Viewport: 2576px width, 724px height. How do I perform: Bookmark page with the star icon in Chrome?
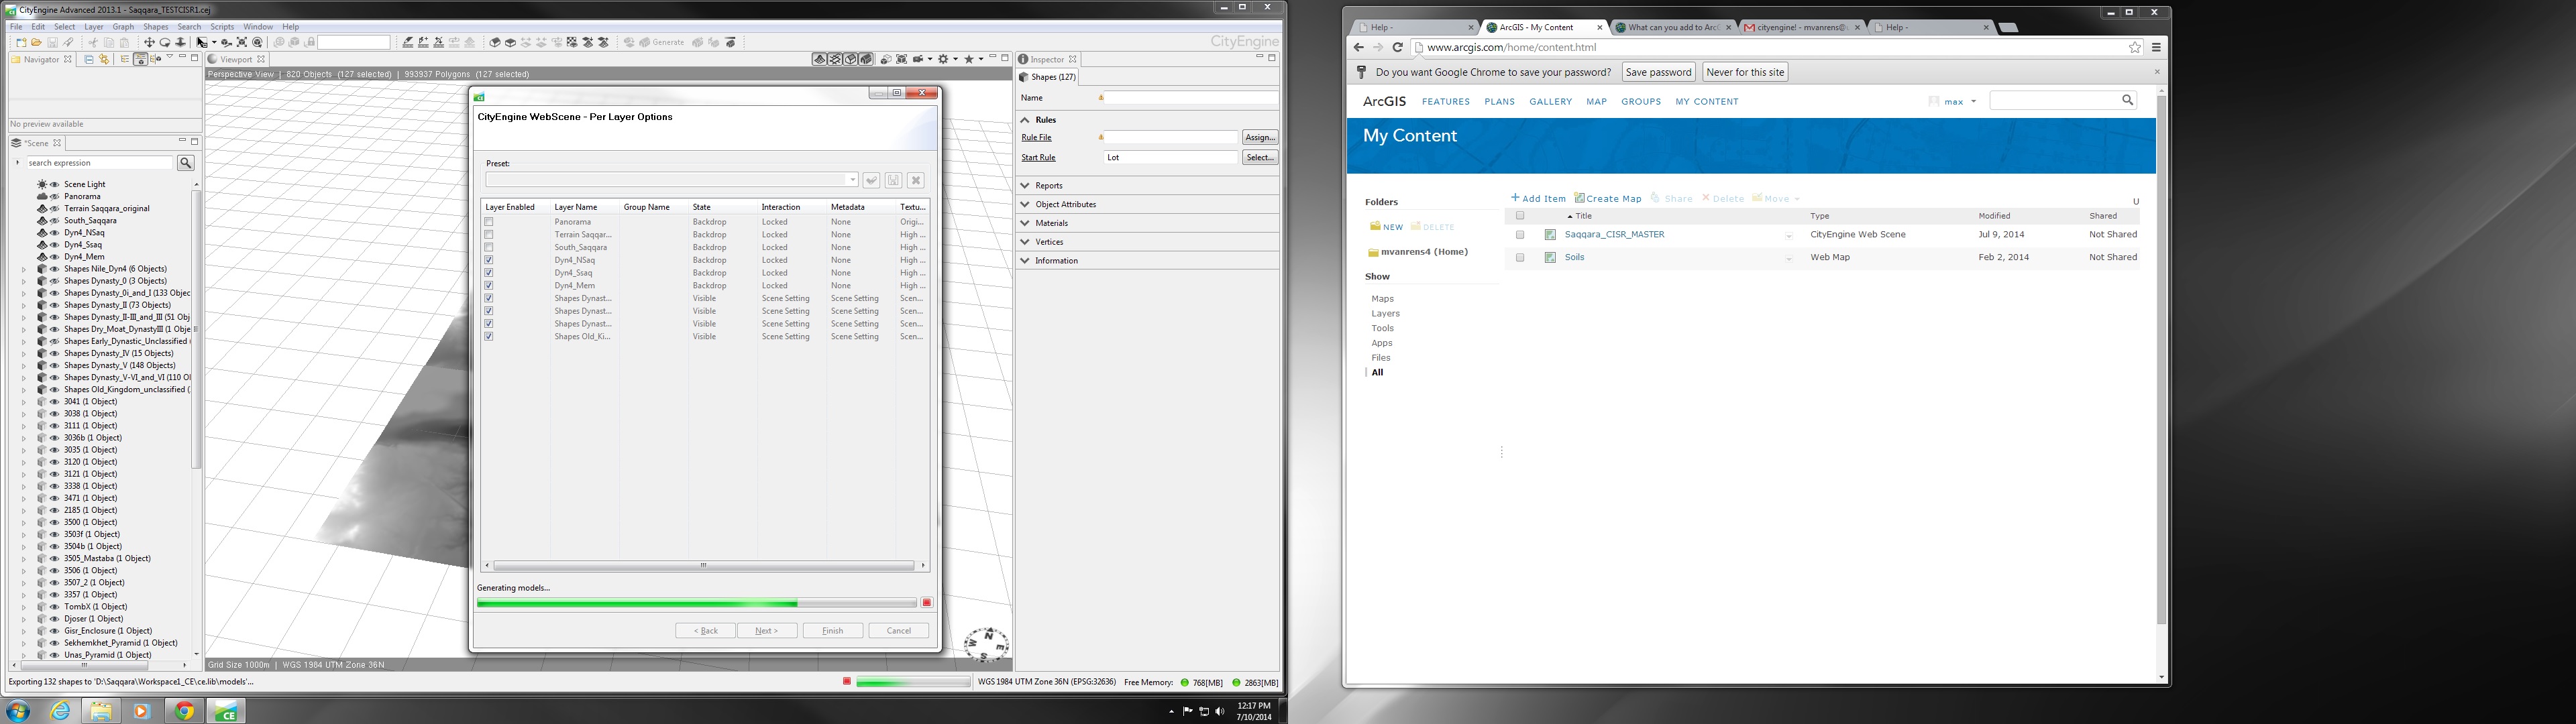[x=2135, y=47]
